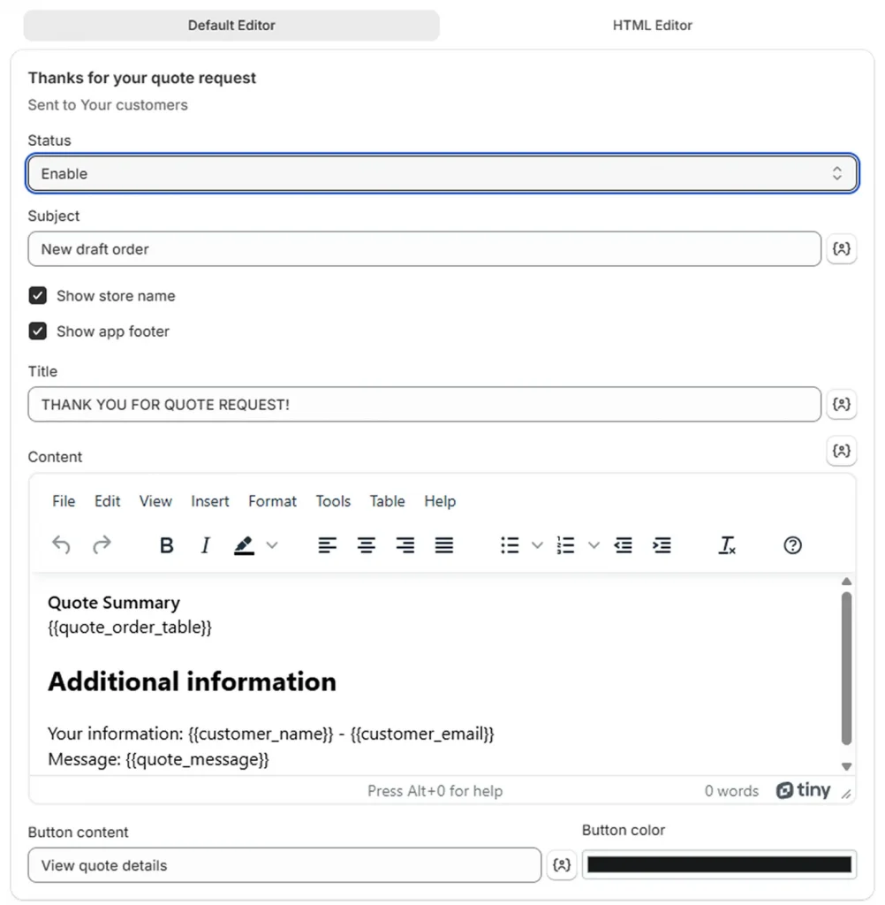Click the Redo arrow icon
Viewport: 885px width, 905px height.
pos(102,545)
